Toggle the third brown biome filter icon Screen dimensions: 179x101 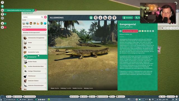pyautogui.click(x=31, y=23)
